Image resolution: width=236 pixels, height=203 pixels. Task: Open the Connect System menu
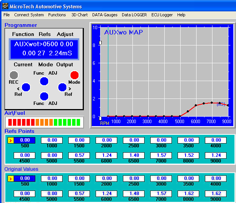click(x=29, y=15)
